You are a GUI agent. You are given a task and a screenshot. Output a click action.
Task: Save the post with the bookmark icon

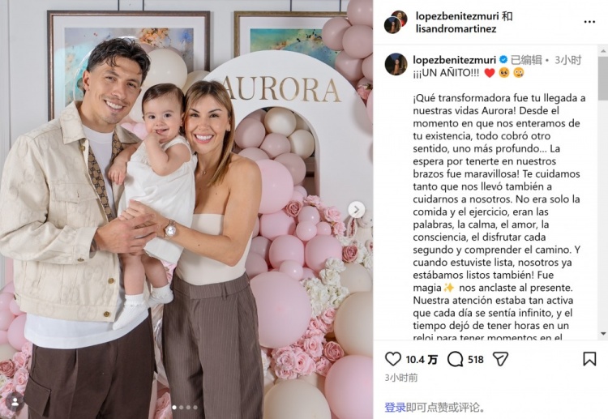(589, 359)
